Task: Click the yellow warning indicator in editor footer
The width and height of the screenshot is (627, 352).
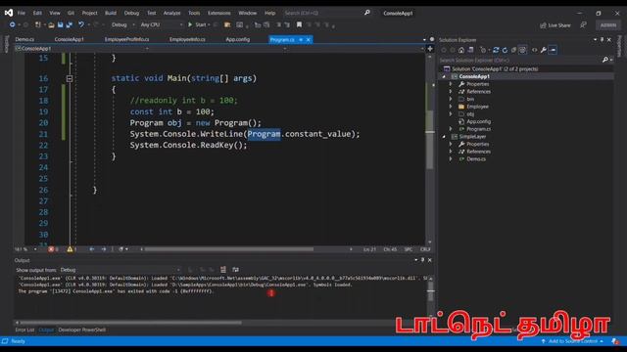Action: pyautogui.click(x=70, y=249)
